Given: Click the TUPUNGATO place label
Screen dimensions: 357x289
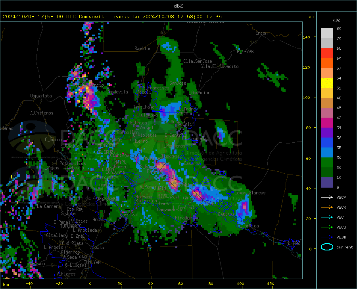Looking at the screenshot, I should tap(71, 226).
